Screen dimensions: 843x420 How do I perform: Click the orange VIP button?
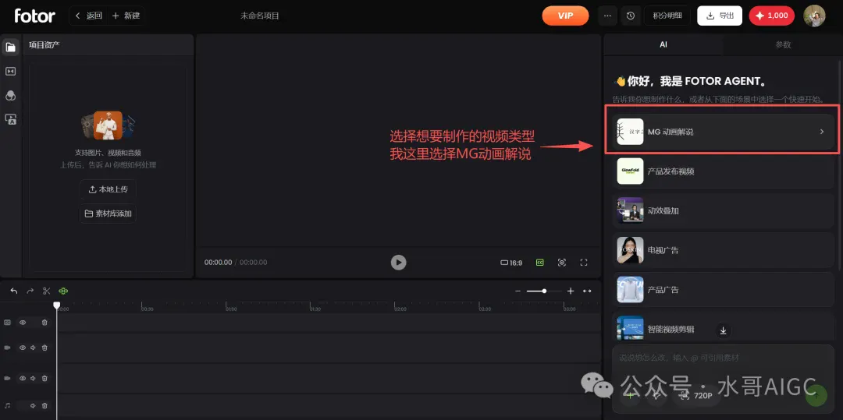pyautogui.click(x=566, y=16)
